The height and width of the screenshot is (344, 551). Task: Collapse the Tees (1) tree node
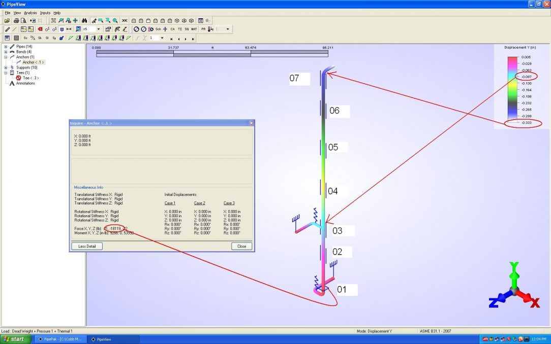pos(6,73)
